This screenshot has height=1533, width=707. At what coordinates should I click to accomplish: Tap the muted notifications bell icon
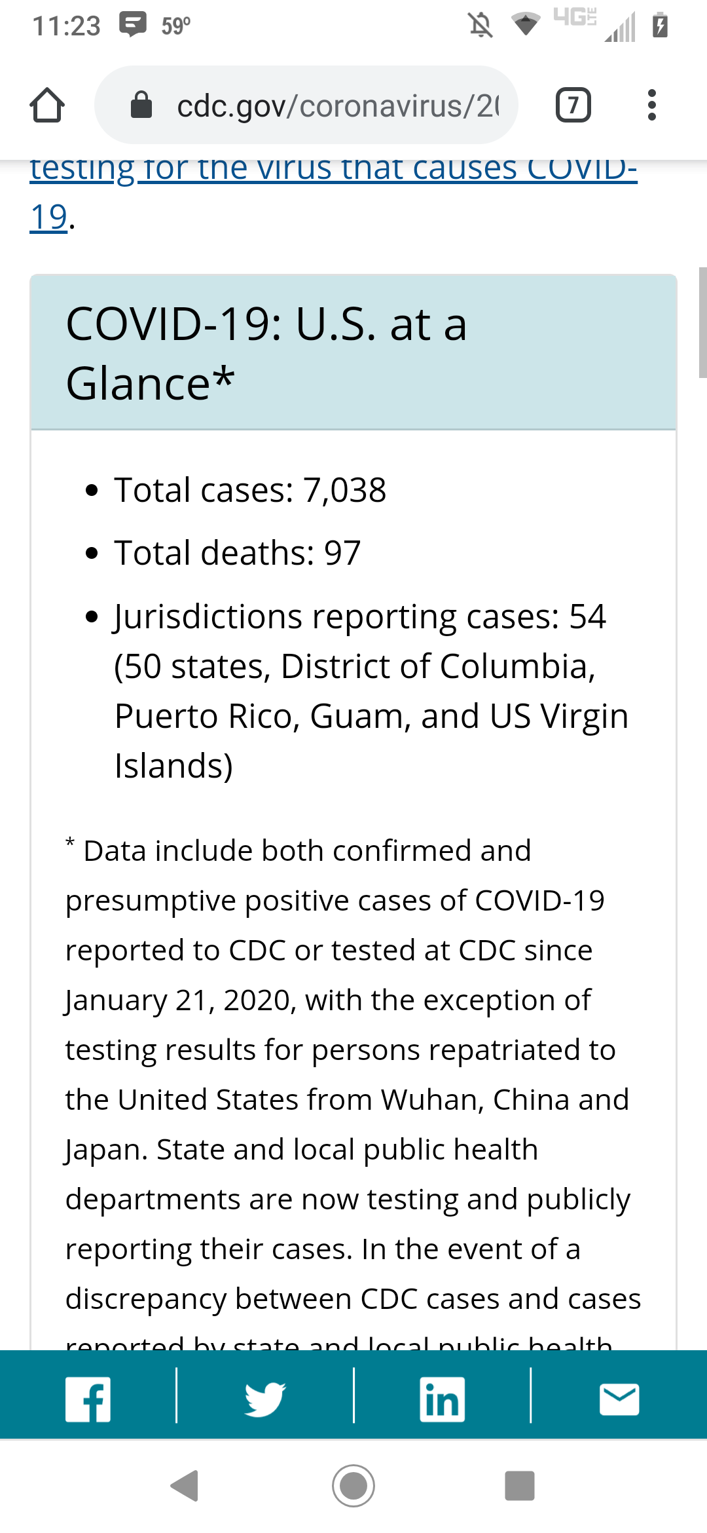[480, 26]
